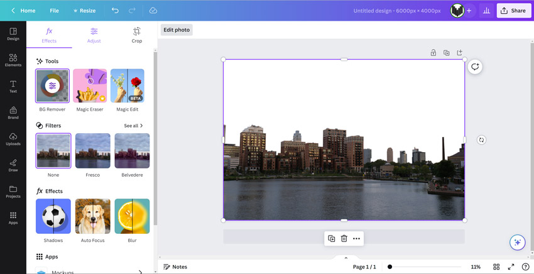Click the Redo arrow
The width and height of the screenshot is (534, 274).
(x=132, y=11)
